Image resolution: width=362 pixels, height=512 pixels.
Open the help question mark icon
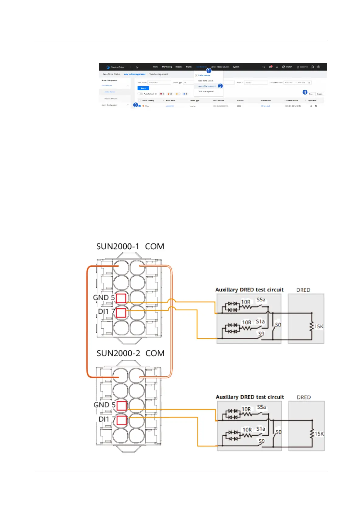[319, 67]
